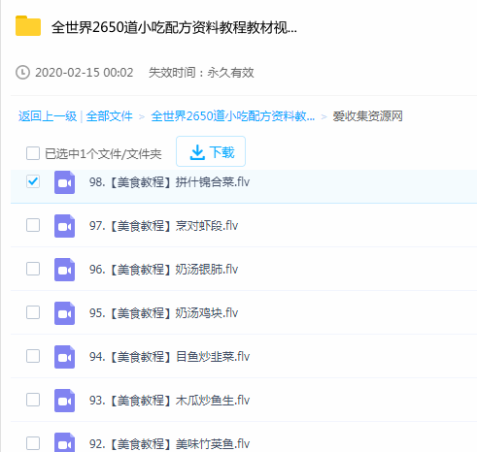Click the video icon for 96. 奶汤银肺.flv

pos(64,270)
